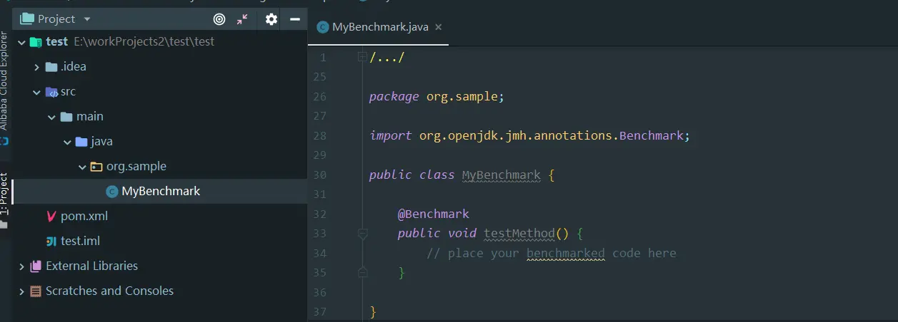Click the test.iml module file icon
The width and height of the screenshot is (898, 322).
click(51, 241)
